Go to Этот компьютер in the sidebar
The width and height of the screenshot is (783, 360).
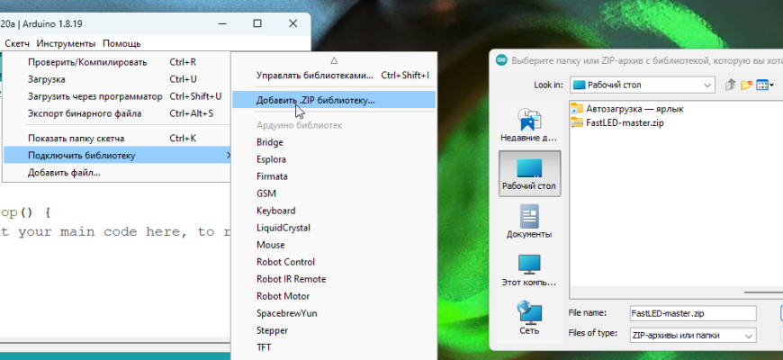pos(529,270)
